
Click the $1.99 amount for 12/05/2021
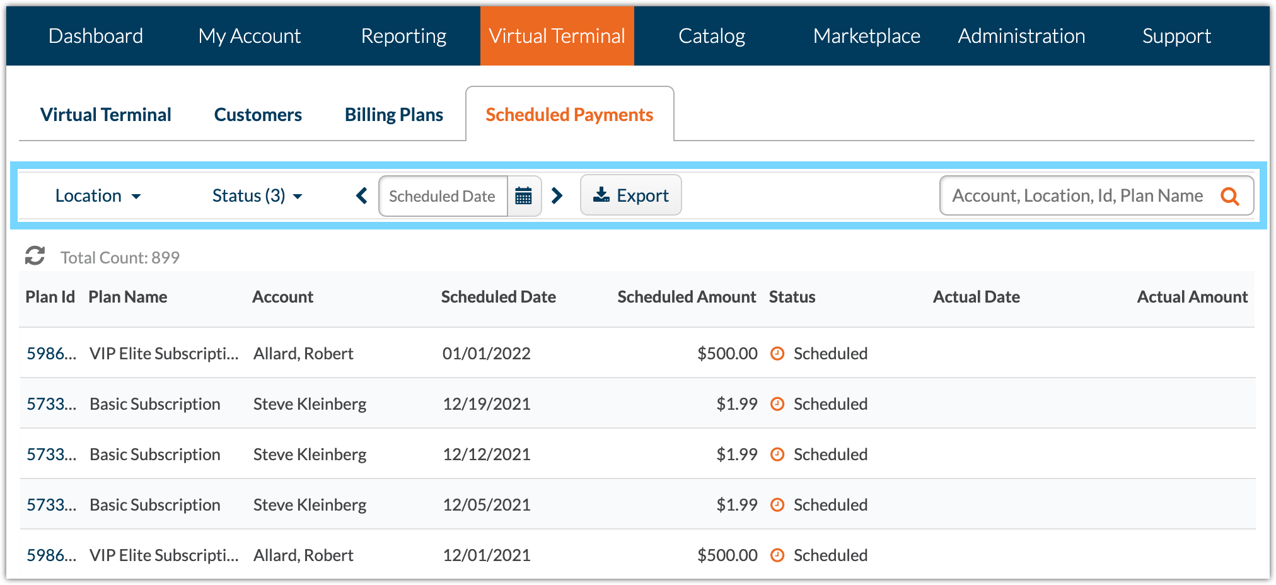pyautogui.click(x=736, y=505)
